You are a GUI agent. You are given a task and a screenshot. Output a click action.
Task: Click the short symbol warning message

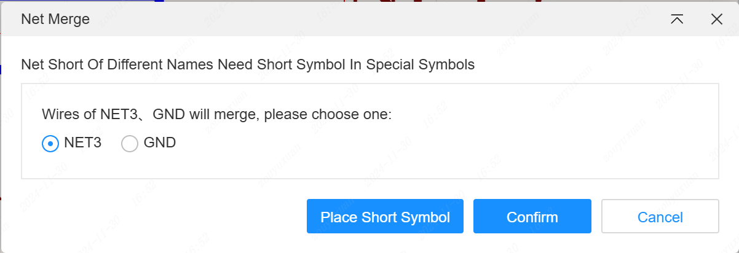pyautogui.click(x=248, y=64)
